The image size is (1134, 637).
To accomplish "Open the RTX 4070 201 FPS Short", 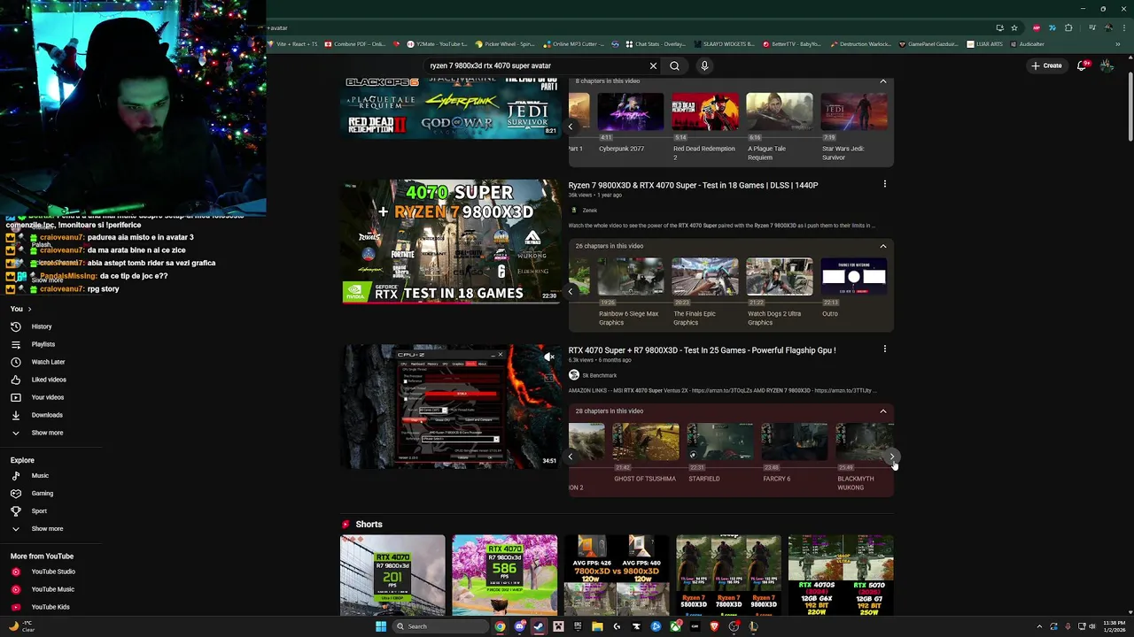I will [x=392, y=575].
